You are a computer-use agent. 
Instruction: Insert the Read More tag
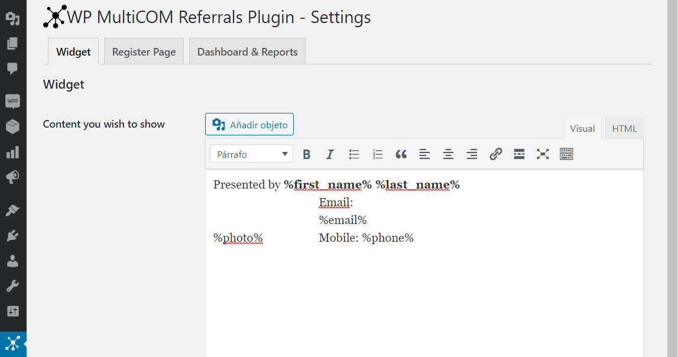point(519,154)
